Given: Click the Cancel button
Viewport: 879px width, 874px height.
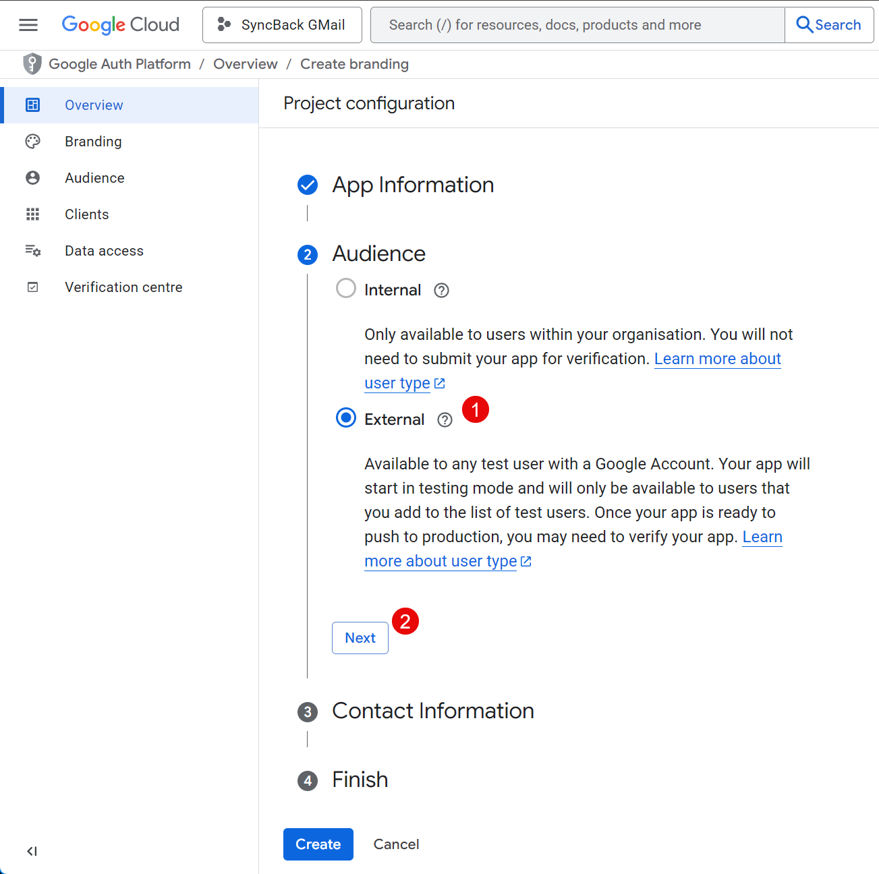Looking at the screenshot, I should 396,844.
